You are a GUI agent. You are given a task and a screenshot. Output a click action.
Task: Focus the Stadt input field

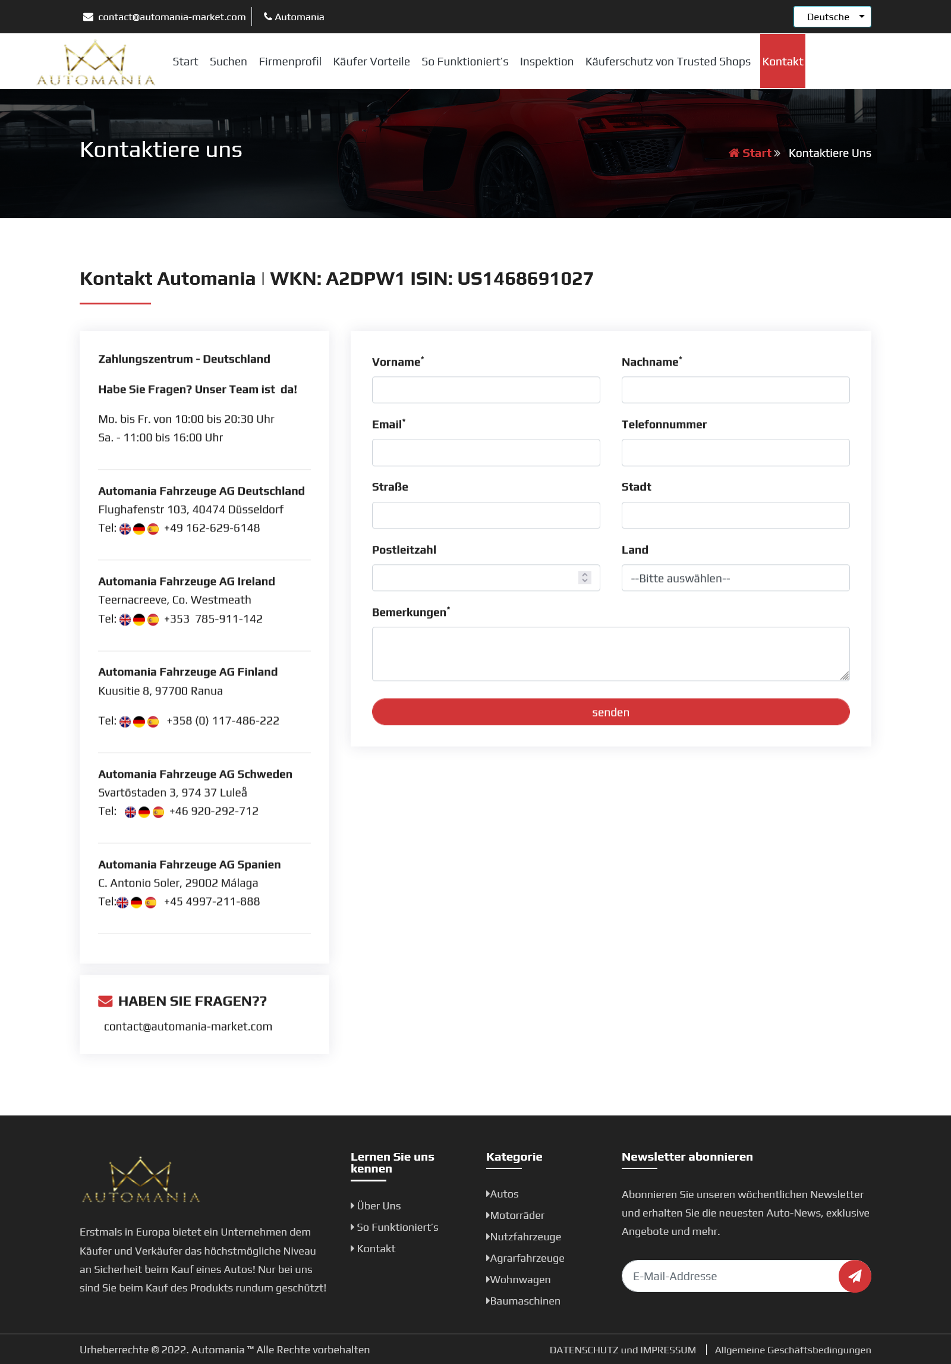(x=735, y=515)
